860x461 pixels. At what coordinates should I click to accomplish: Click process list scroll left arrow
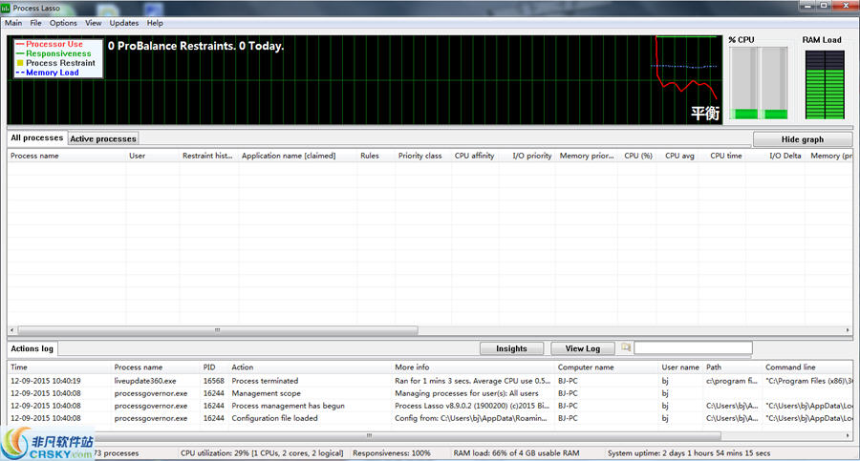[12, 330]
